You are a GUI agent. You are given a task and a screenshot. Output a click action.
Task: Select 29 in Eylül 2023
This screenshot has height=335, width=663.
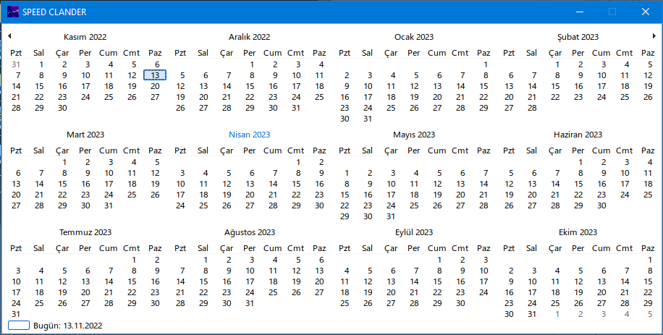[437, 303]
